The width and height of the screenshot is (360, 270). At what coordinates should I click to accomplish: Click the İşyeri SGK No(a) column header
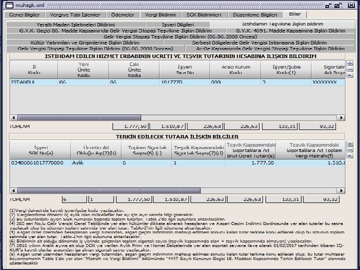(40, 150)
